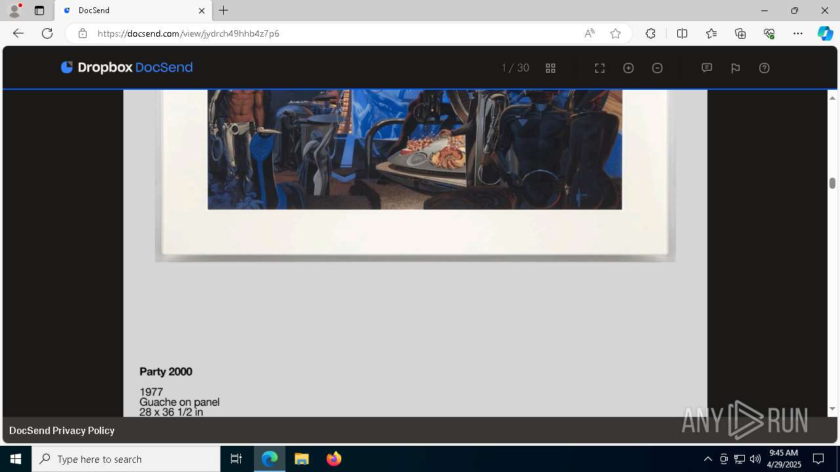Add this page to favorites

[x=616, y=33]
